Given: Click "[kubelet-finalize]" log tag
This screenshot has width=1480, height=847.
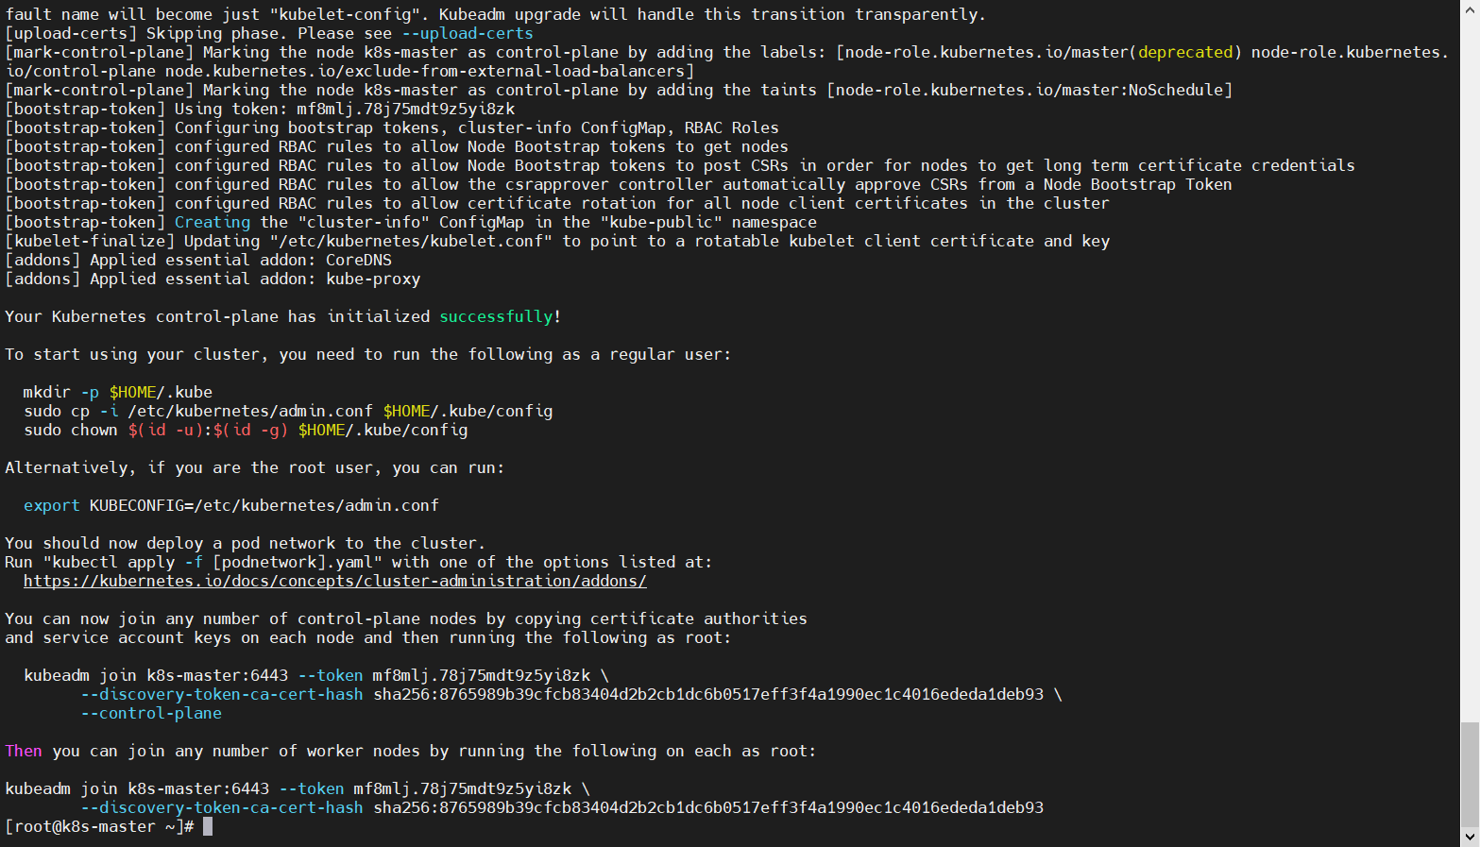Looking at the screenshot, I should [x=90, y=241].
